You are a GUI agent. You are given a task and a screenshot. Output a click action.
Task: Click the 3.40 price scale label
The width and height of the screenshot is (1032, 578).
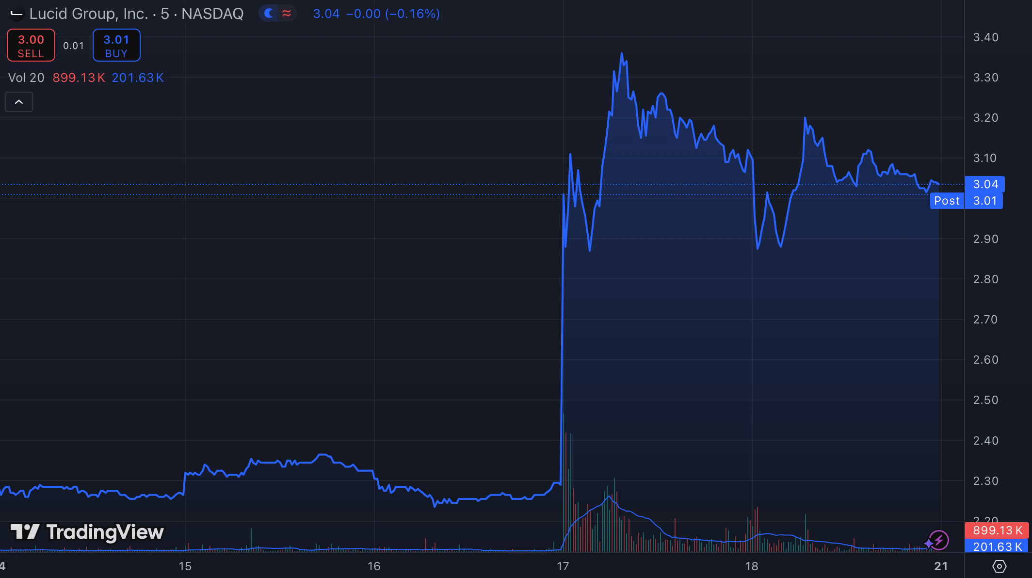click(986, 37)
